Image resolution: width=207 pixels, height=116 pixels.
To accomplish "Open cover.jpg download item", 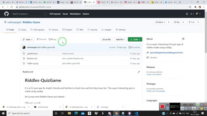I will [x=104, y=107].
